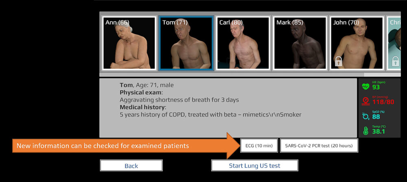Screen dimensions: 407x182
Task: Click the blood pressure reading 118/80
Action: click(383, 102)
